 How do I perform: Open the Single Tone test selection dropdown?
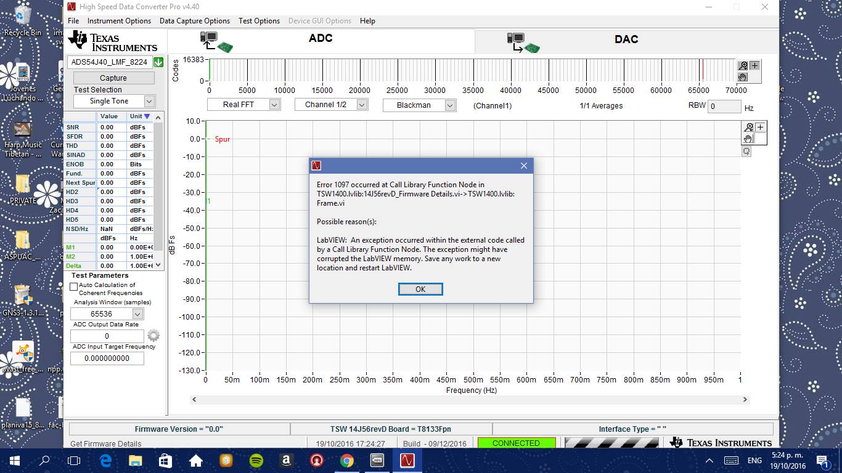[149, 101]
